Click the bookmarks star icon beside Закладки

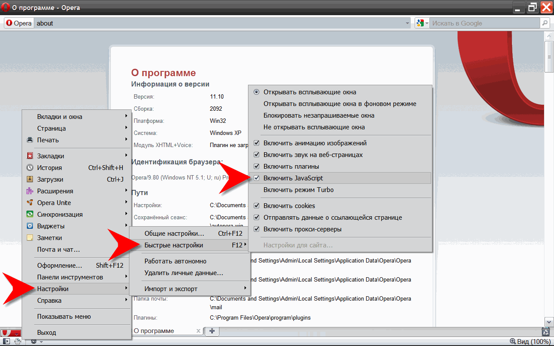point(30,156)
